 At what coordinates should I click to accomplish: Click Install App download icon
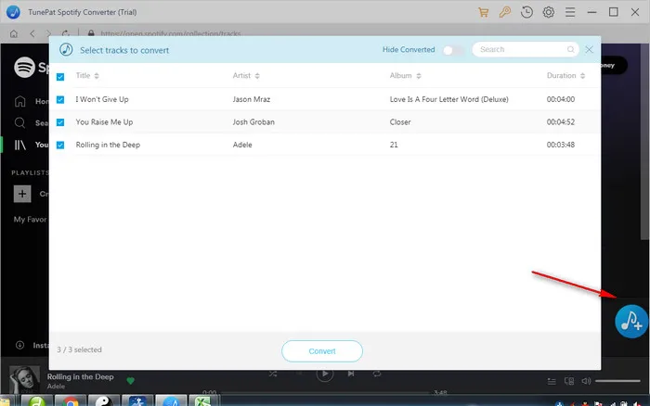coord(19,345)
